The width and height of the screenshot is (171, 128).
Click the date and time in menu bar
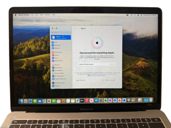[150, 15]
